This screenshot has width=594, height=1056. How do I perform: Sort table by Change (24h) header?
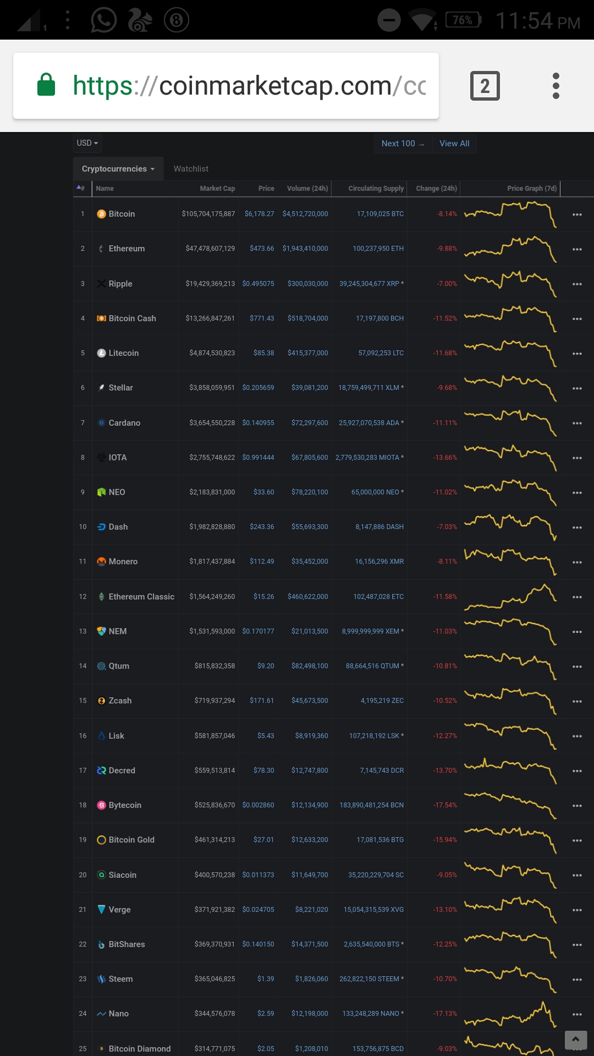click(x=436, y=188)
